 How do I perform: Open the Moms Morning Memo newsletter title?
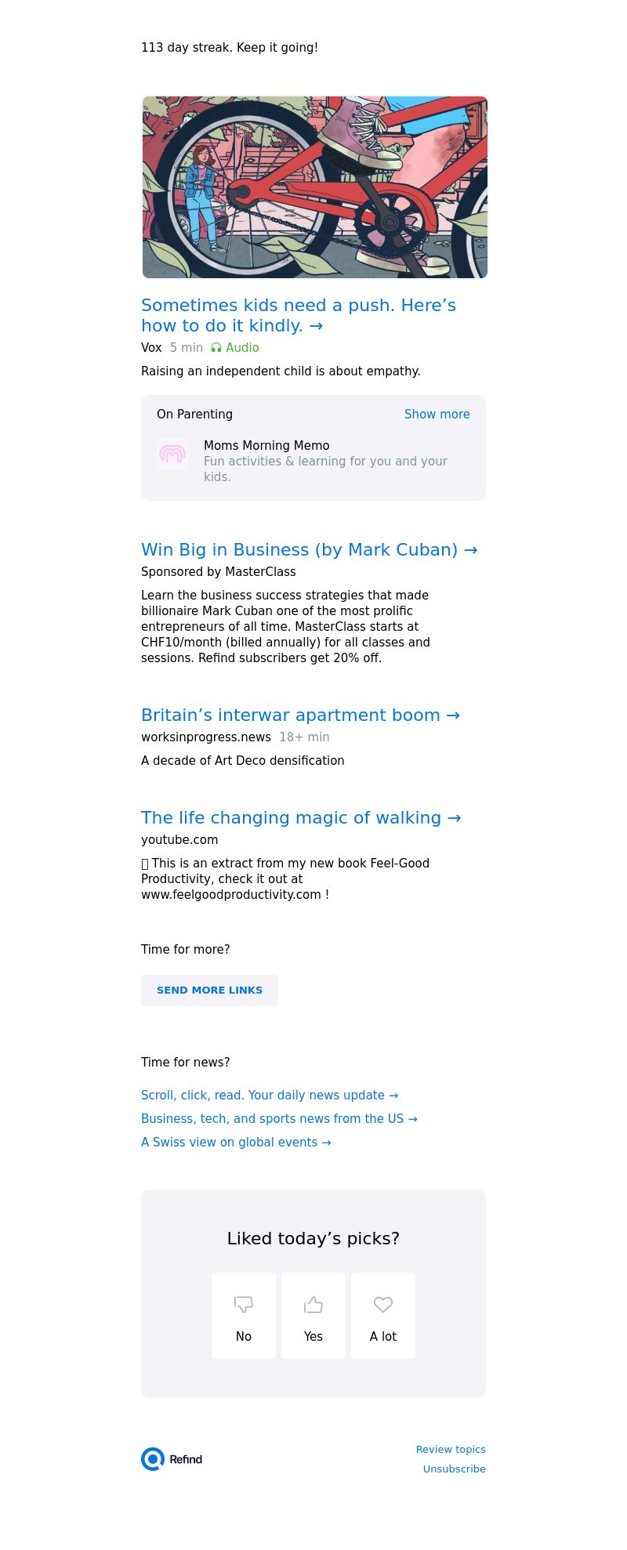(266, 446)
